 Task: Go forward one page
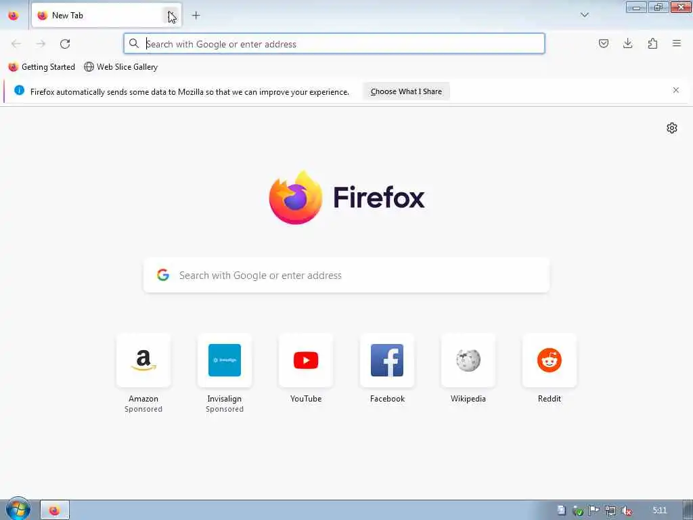click(x=41, y=43)
